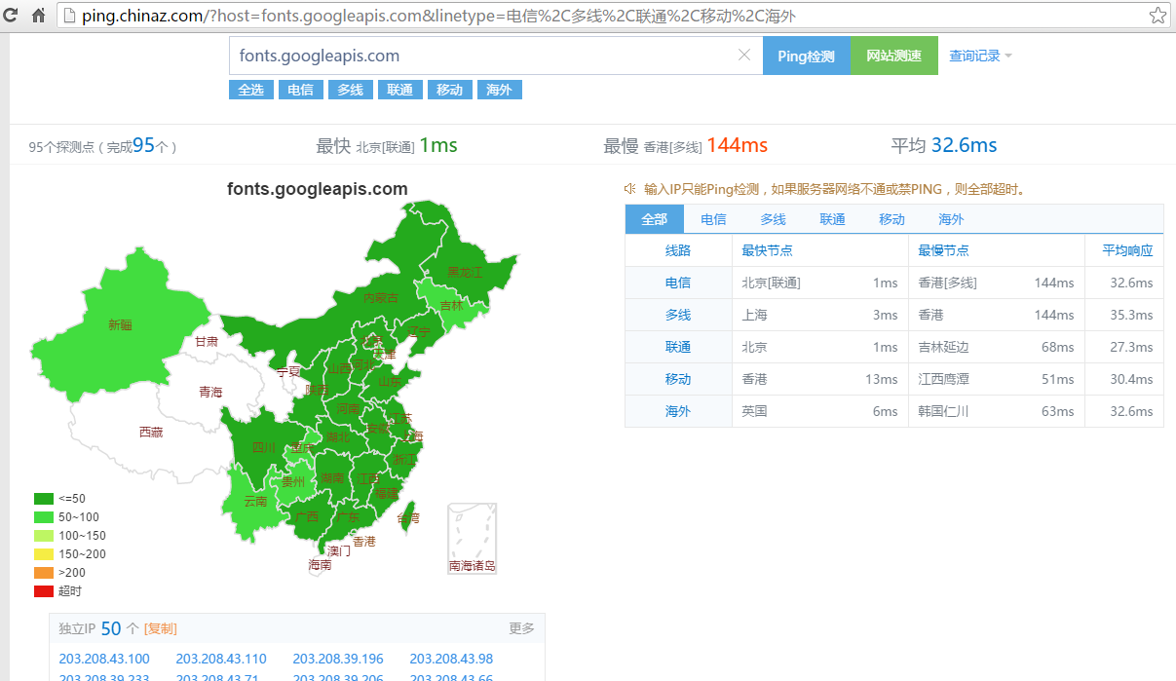Click the 南海诸岛 inset map thumbnail

coord(472,539)
